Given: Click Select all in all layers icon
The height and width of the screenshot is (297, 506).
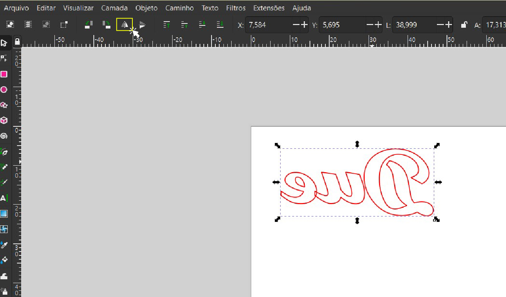Looking at the screenshot, I should pos(28,25).
